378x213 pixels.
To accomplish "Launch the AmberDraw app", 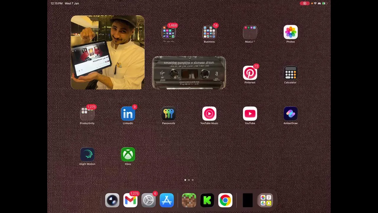I will [291, 114].
